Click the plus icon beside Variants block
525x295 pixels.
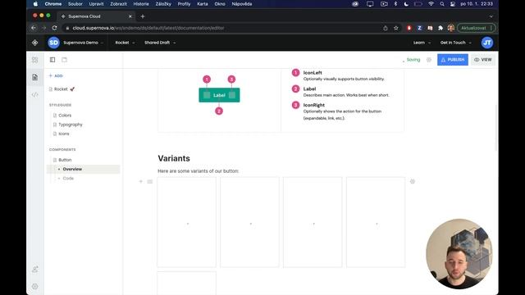(x=141, y=181)
